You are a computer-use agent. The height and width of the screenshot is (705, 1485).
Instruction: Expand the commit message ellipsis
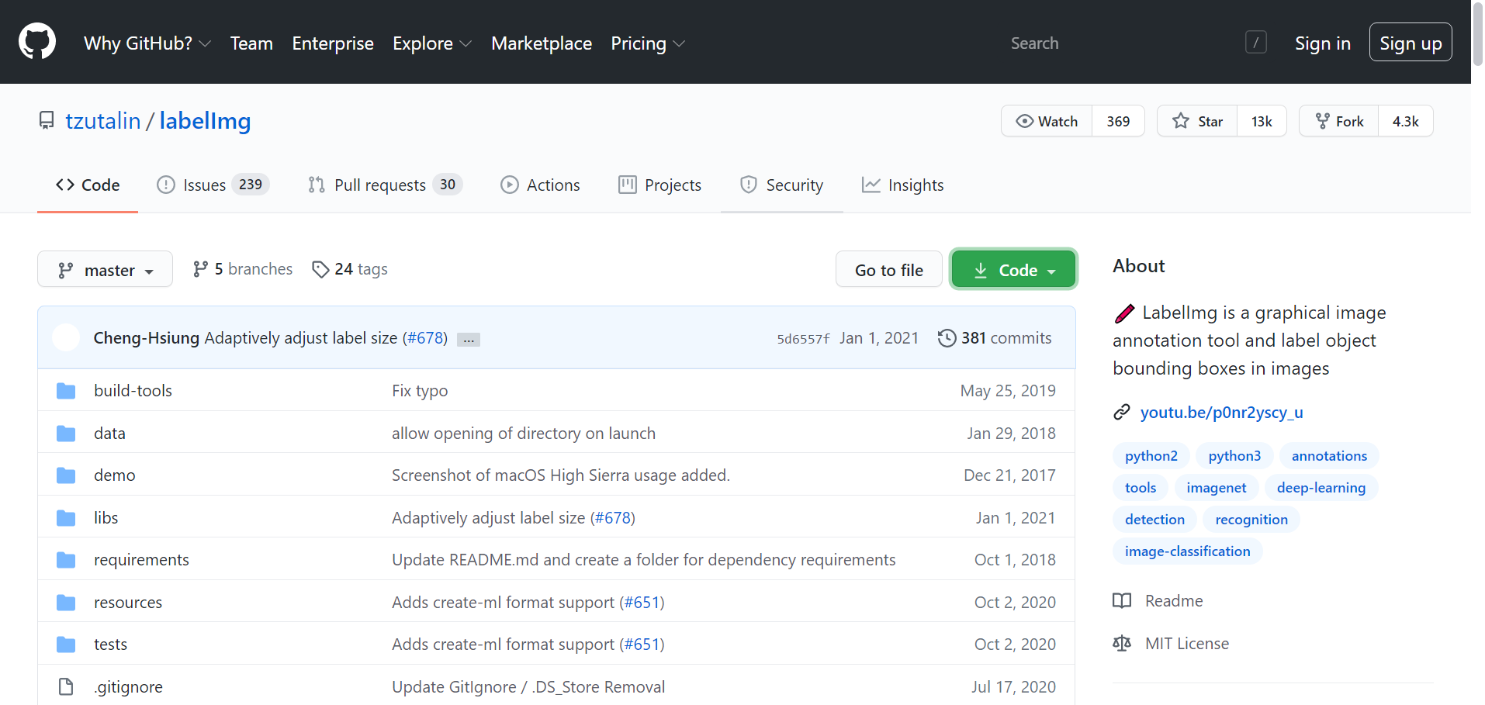tap(469, 340)
